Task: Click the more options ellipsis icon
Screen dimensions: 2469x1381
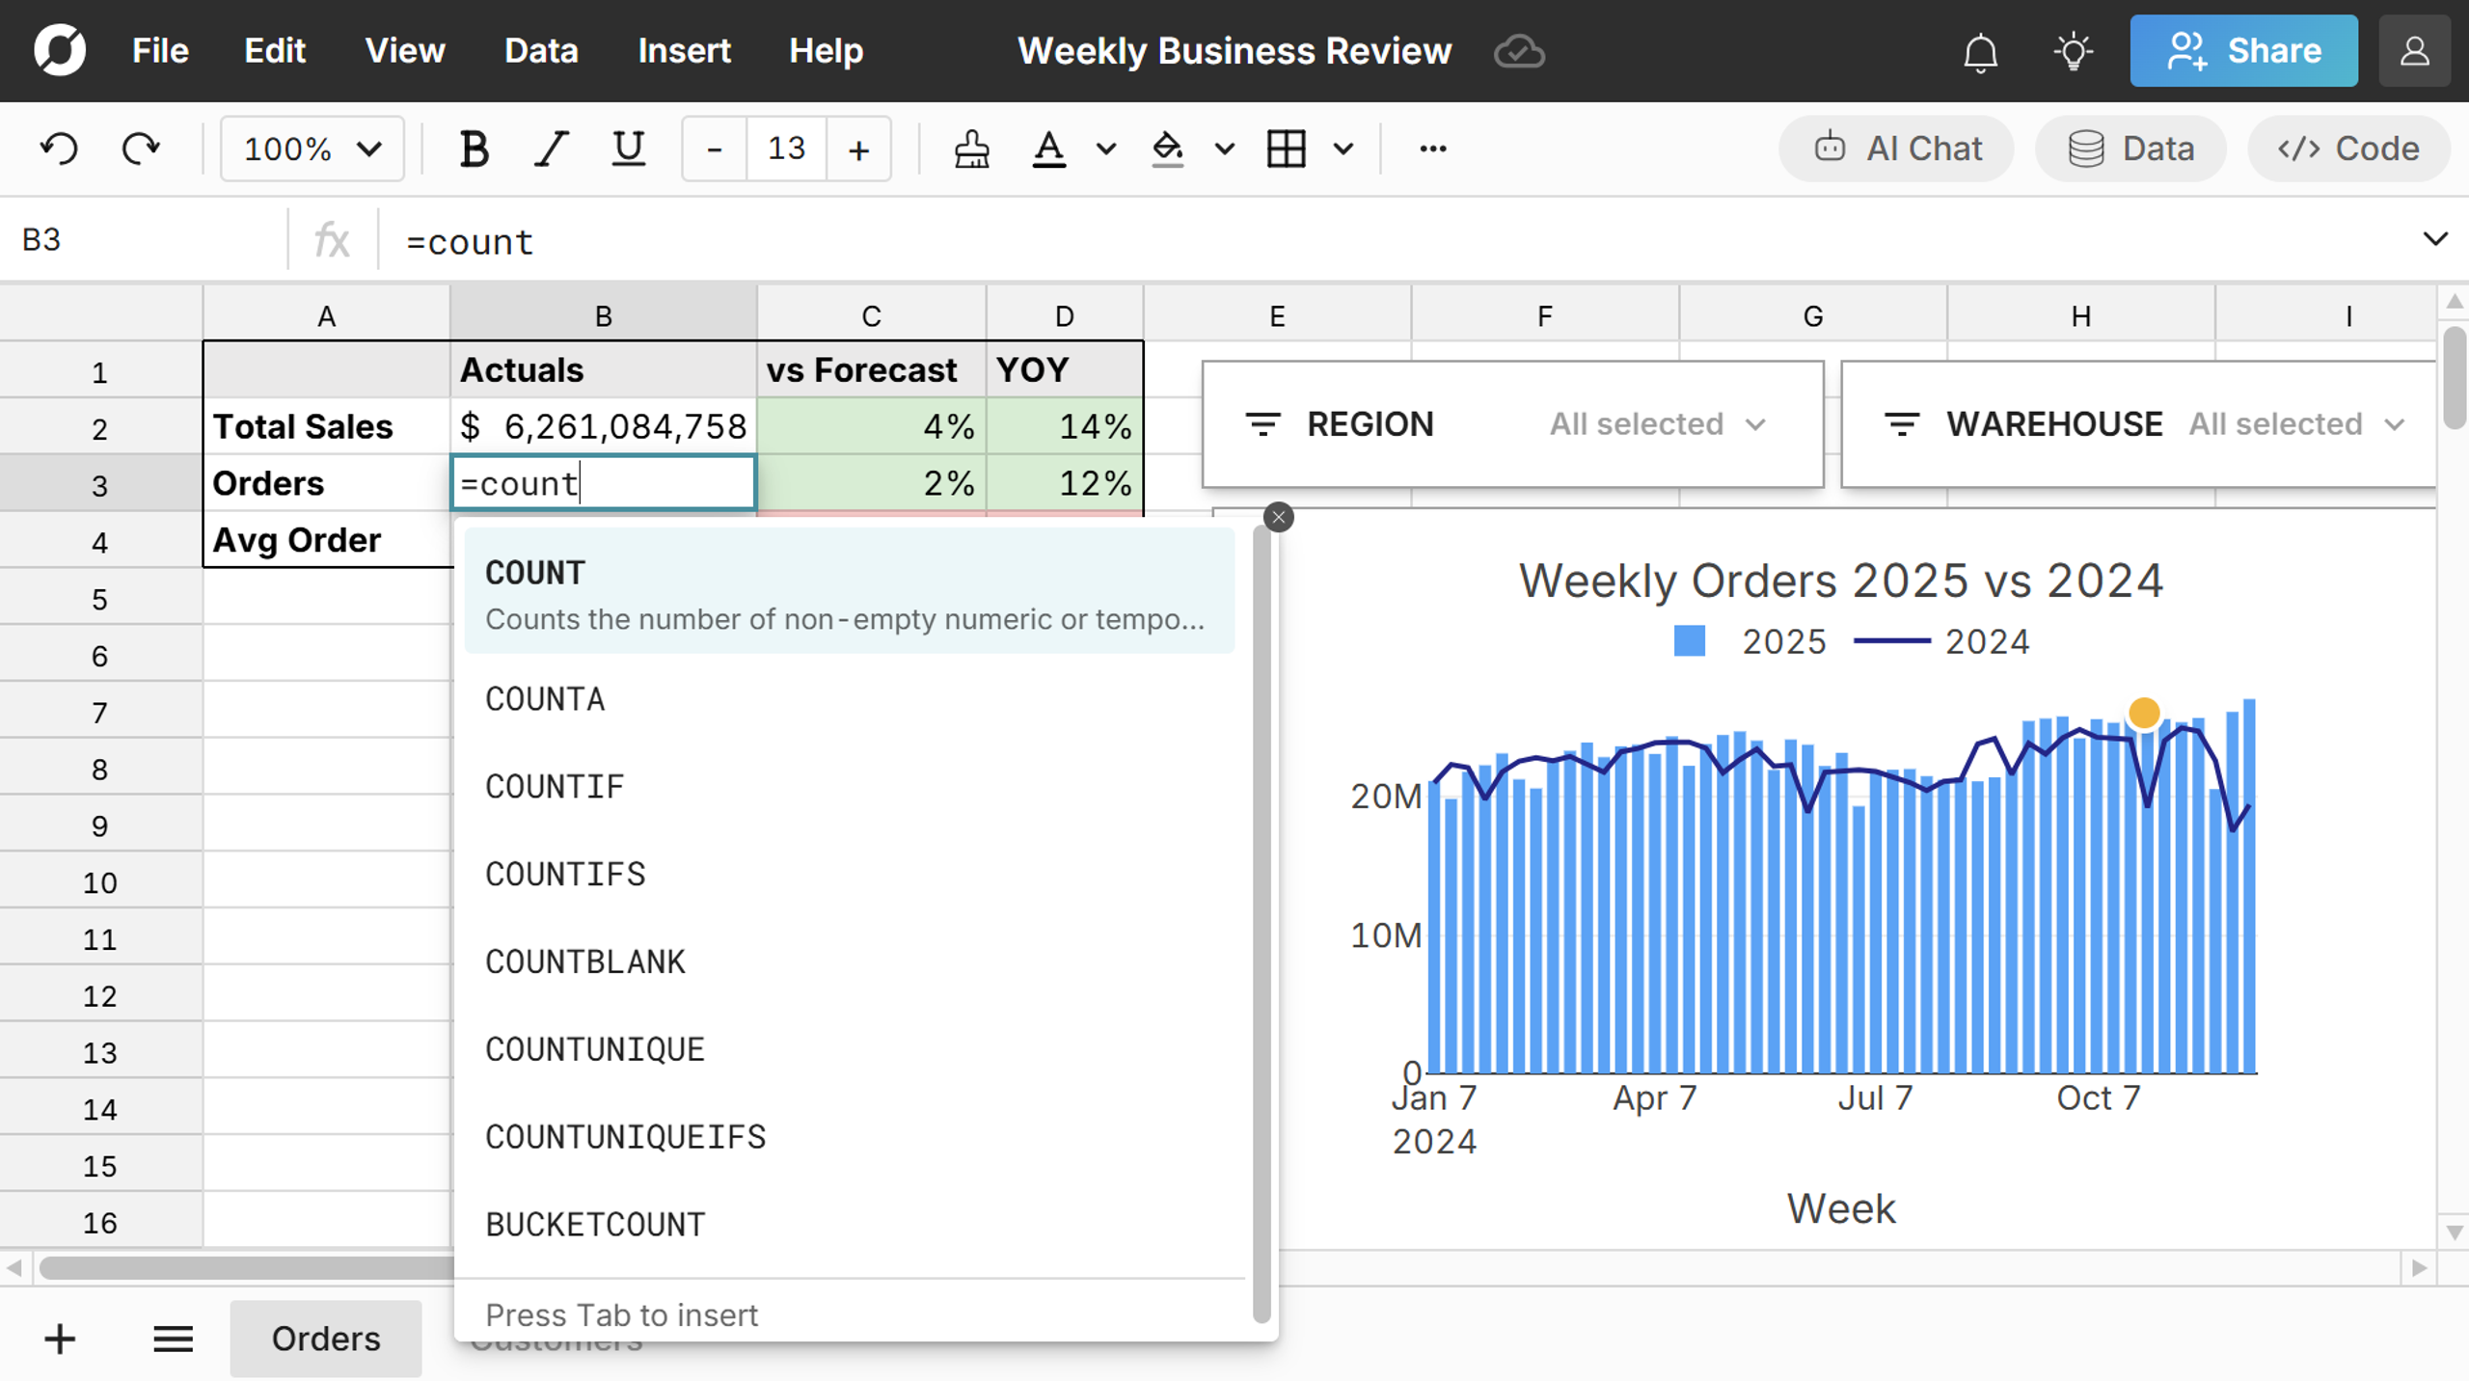Action: [1432, 149]
